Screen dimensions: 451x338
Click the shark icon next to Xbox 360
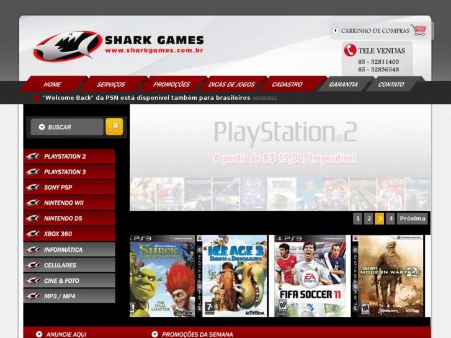pos(33,234)
